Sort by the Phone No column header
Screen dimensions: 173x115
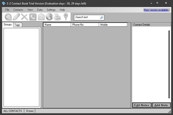[85, 25]
